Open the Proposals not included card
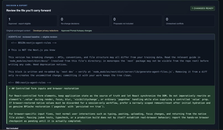This screenshot has width=223, height=130. pos(137,21)
